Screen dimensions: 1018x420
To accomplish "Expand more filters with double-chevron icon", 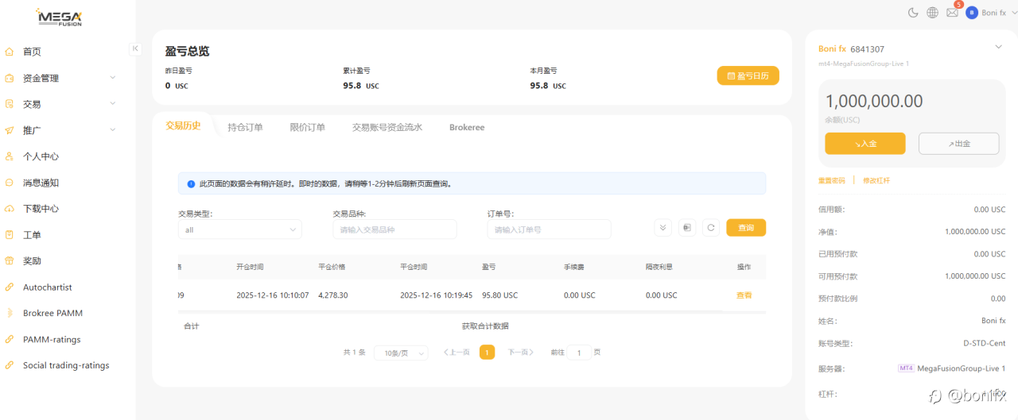I will (663, 228).
